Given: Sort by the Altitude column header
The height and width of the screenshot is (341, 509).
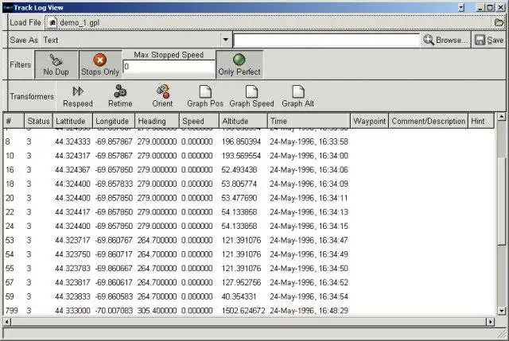Looking at the screenshot, I should (x=243, y=121).
